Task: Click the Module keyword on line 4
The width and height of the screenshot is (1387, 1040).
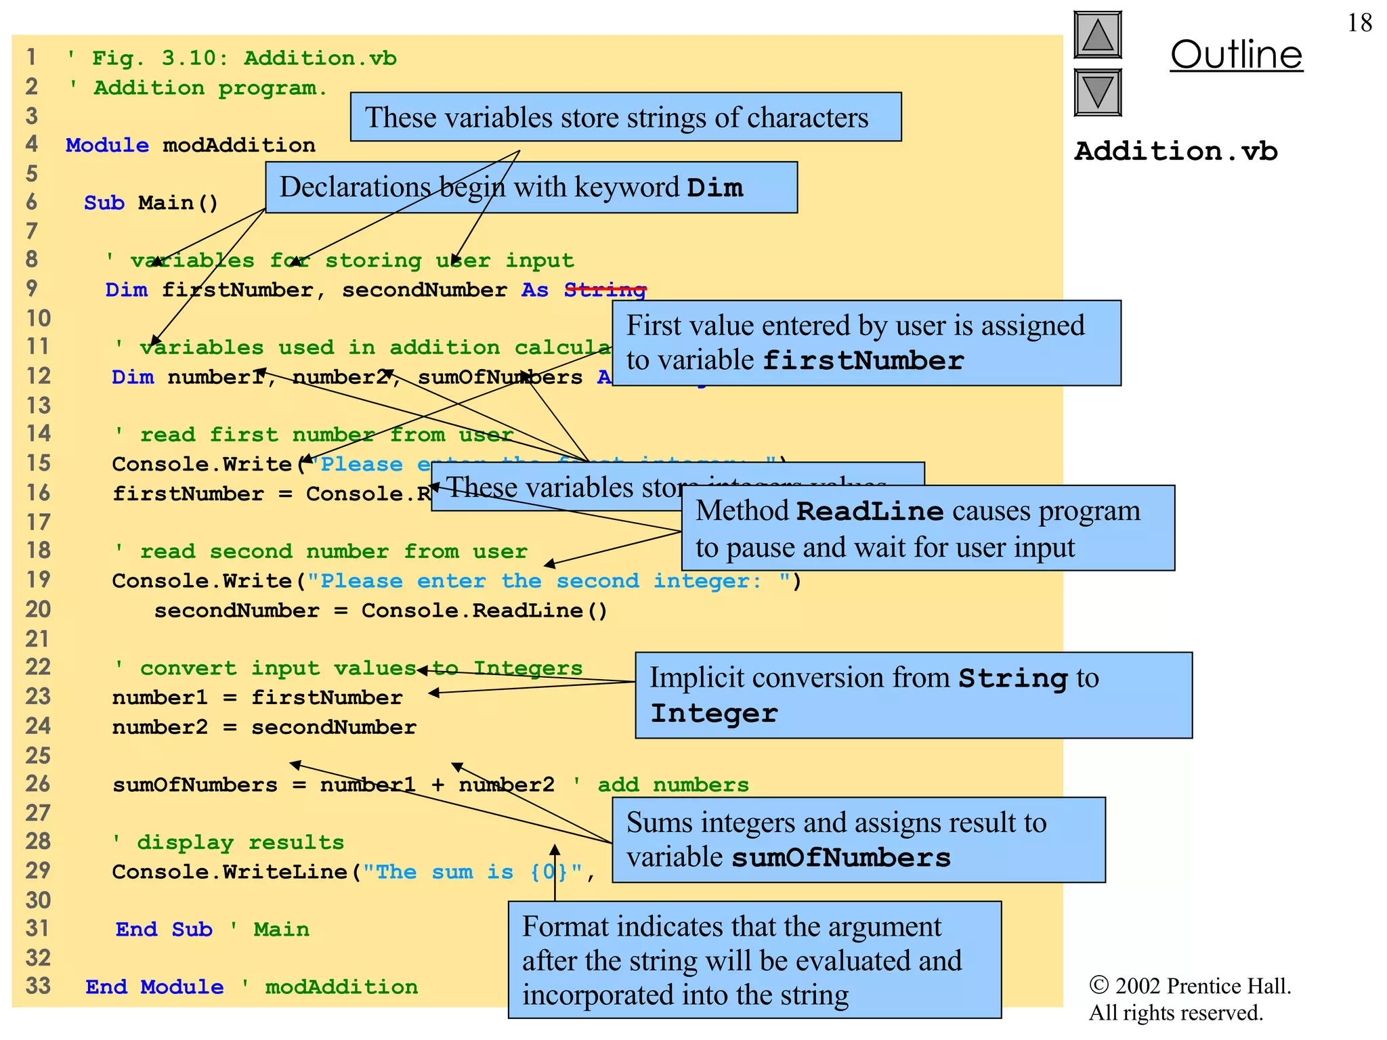Action: (x=107, y=146)
